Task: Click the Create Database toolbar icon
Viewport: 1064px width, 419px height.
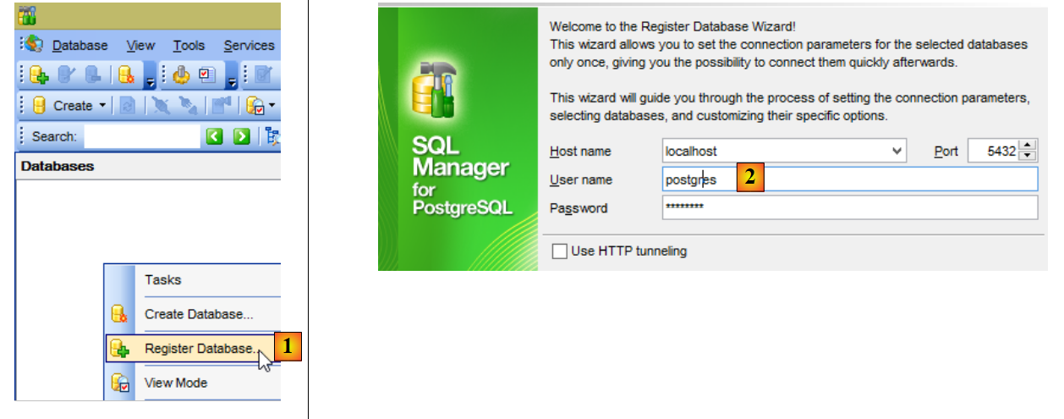Action: click(x=125, y=75)
